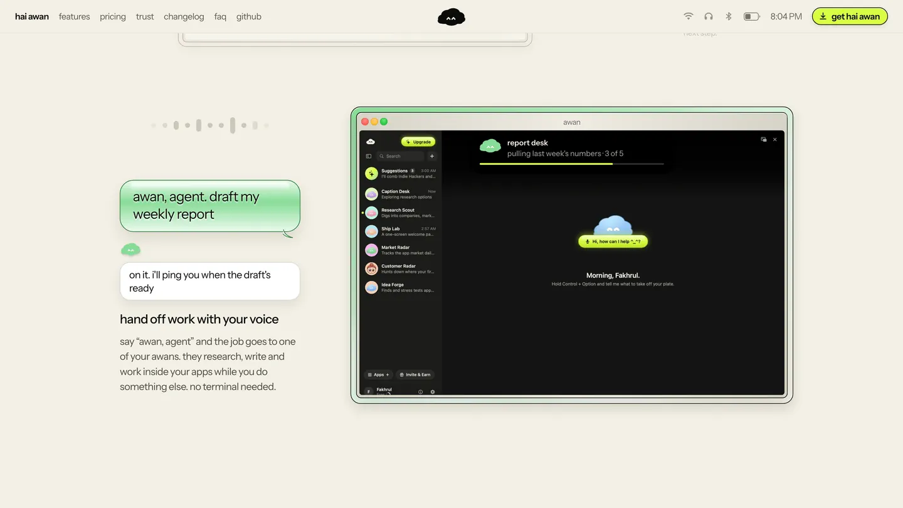Click the info icon near Fakhrul
903x508 pixels.
(420, 392)
